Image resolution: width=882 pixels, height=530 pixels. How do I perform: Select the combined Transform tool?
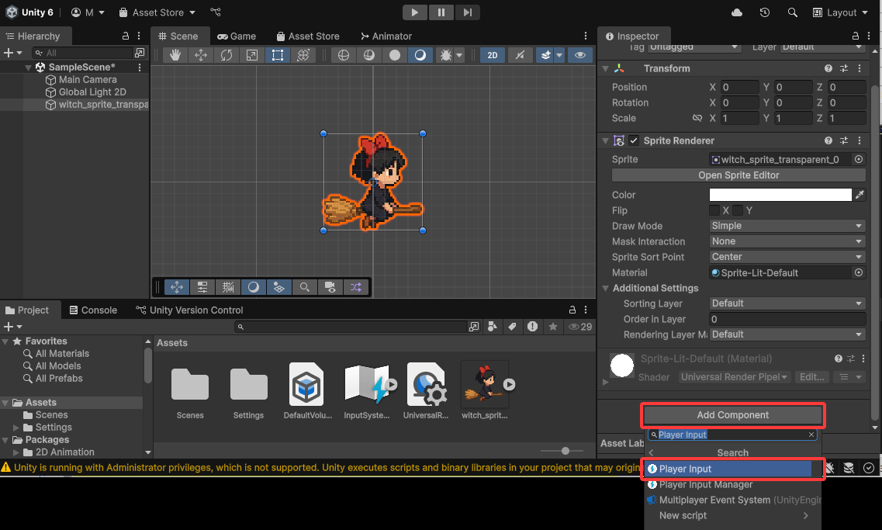tap(303, 55)
